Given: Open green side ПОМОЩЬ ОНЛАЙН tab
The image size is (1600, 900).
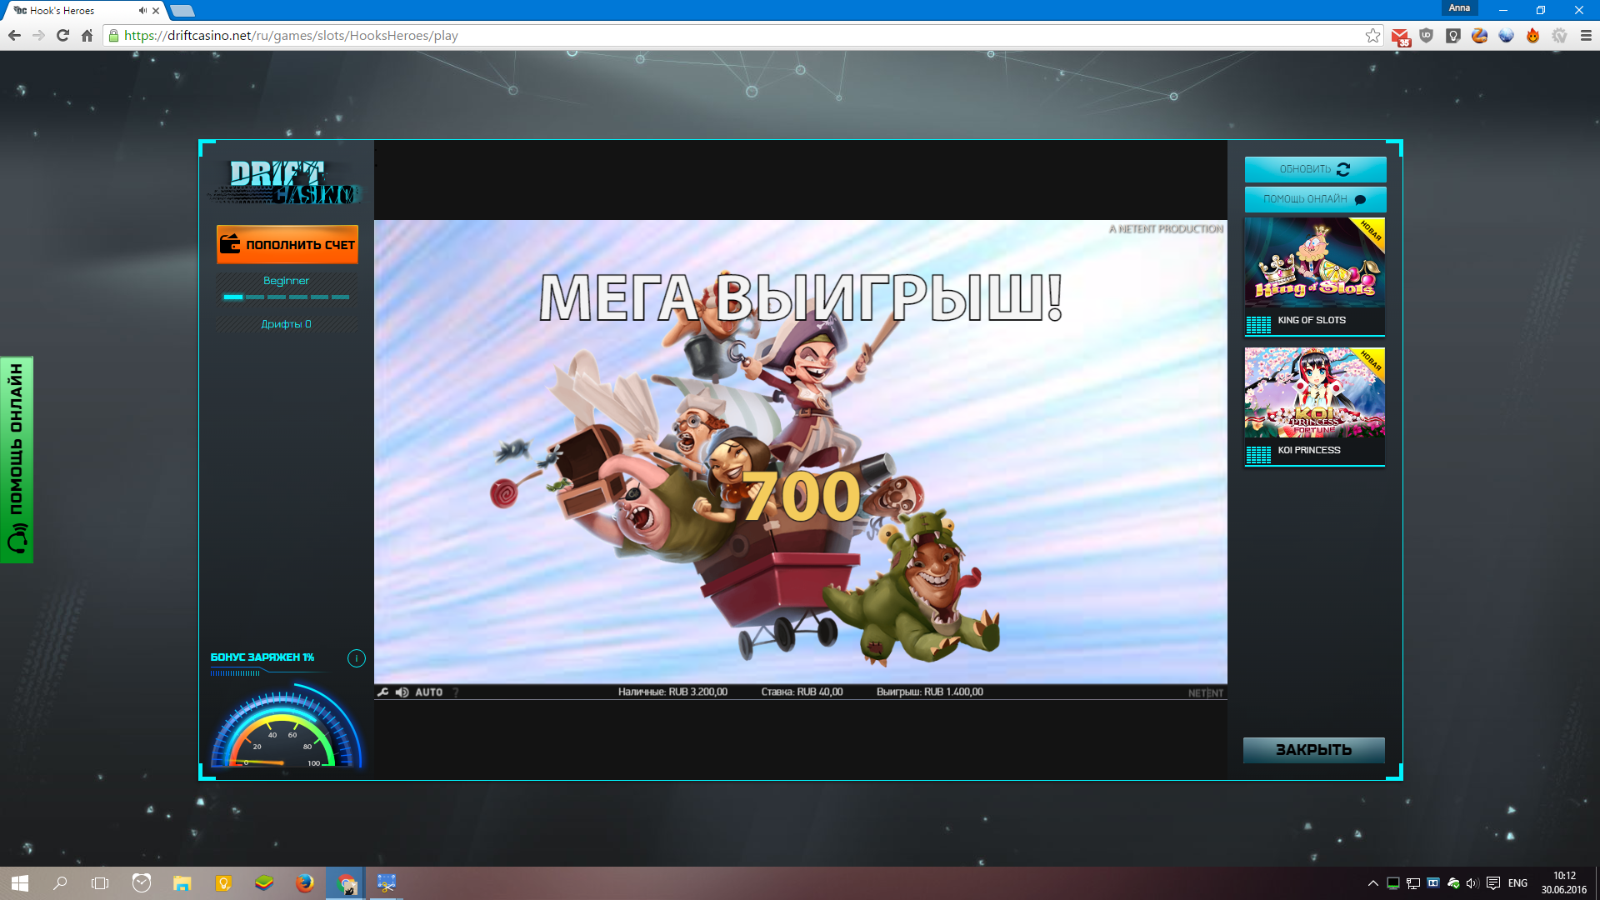Looking at the screenshot, I should point(16,459).
